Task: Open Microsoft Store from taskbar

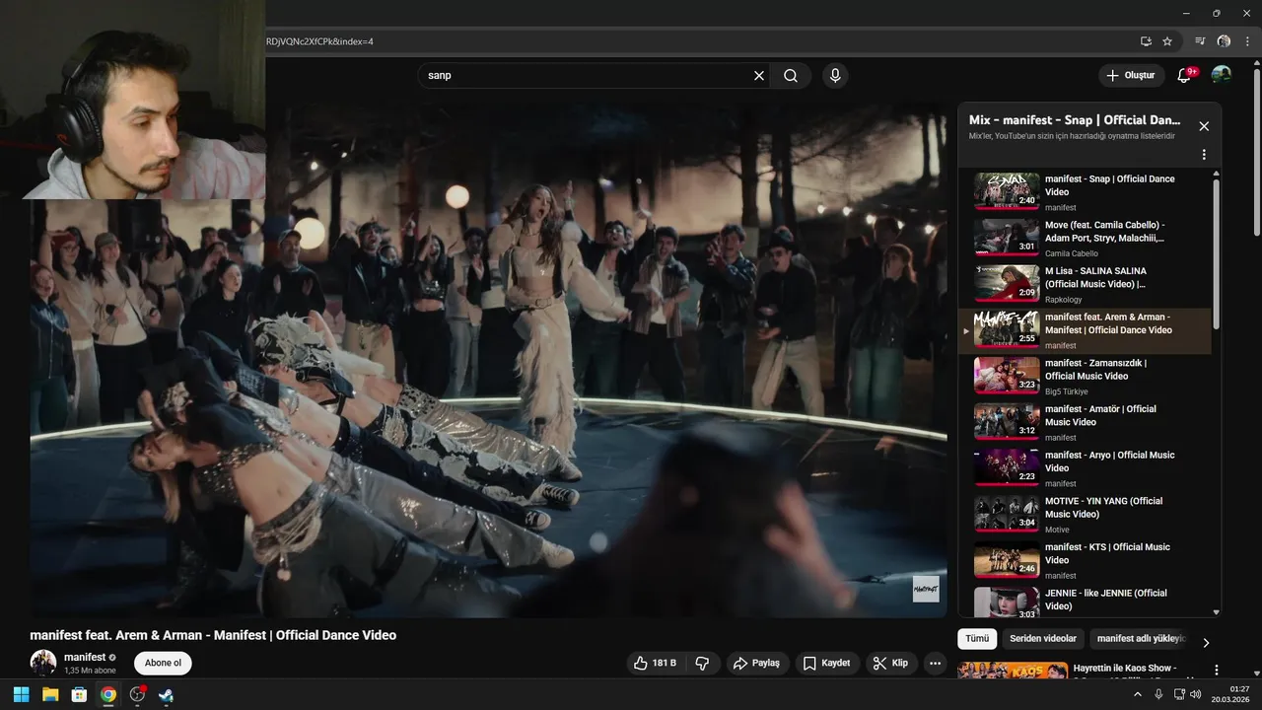Action: point(78,694)
